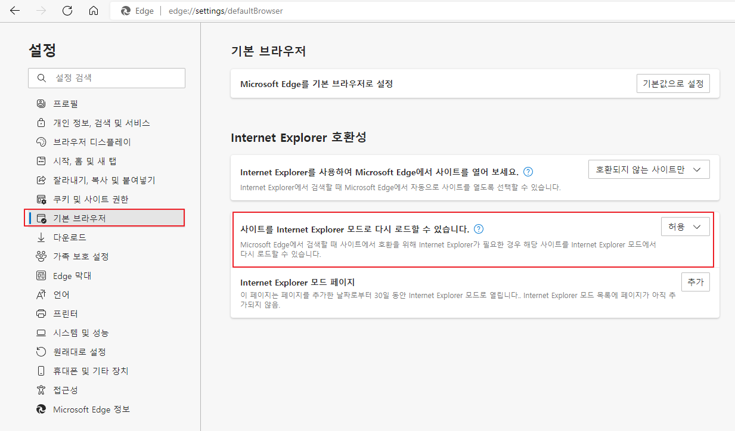Open the 허용 dropdown
Viewport: 735px width, 431px height.
click(685, 227)
